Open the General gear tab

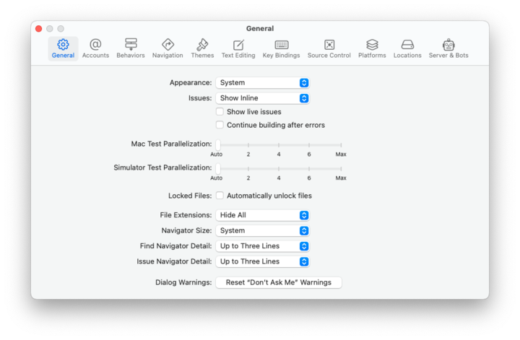[x=63, y=48]
